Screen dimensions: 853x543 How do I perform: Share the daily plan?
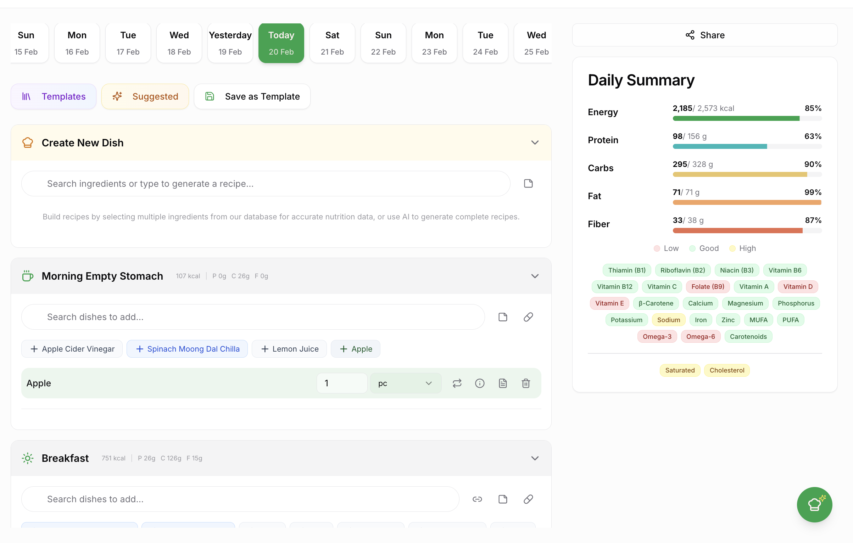(704, 35)
